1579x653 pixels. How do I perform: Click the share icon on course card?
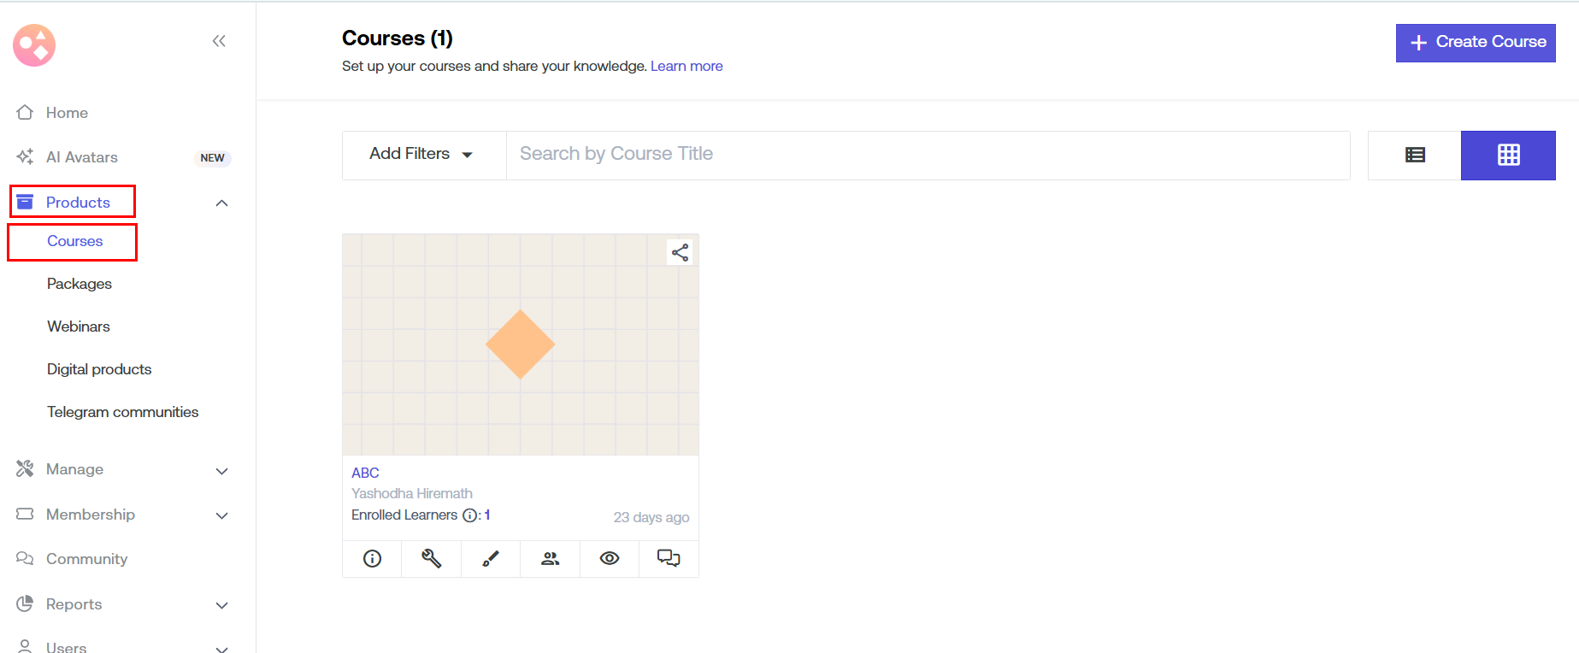click(680, 252)
